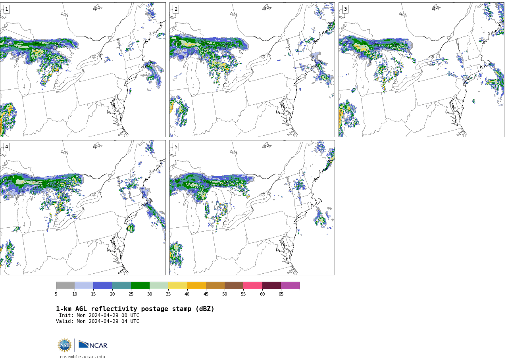Click the brown 50-55 dBZ swatch
This screenshot has width=508, height=361.
click(234, 286)
